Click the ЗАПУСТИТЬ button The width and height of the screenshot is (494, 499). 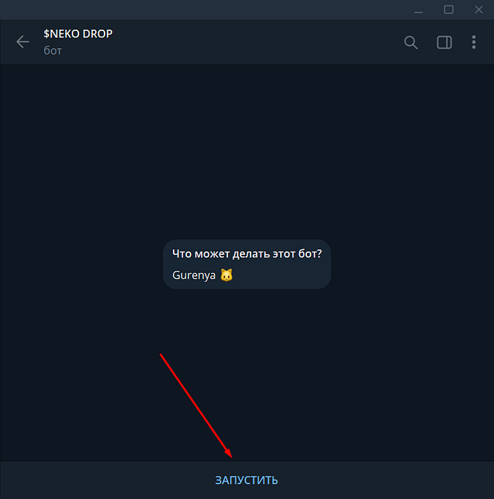point(247,480)
